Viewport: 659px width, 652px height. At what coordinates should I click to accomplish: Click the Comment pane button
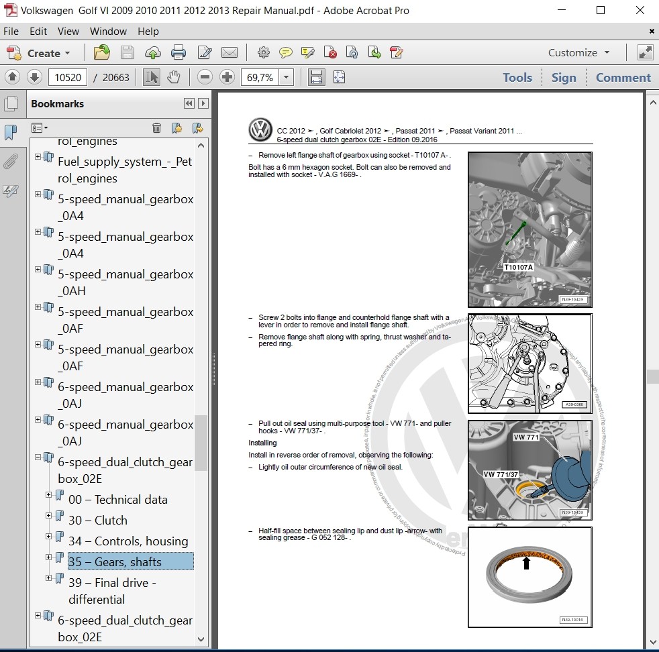(623, 78)
